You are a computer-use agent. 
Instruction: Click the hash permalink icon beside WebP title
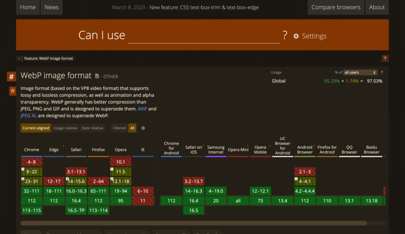pyautogui.click(x=12, y=77)
